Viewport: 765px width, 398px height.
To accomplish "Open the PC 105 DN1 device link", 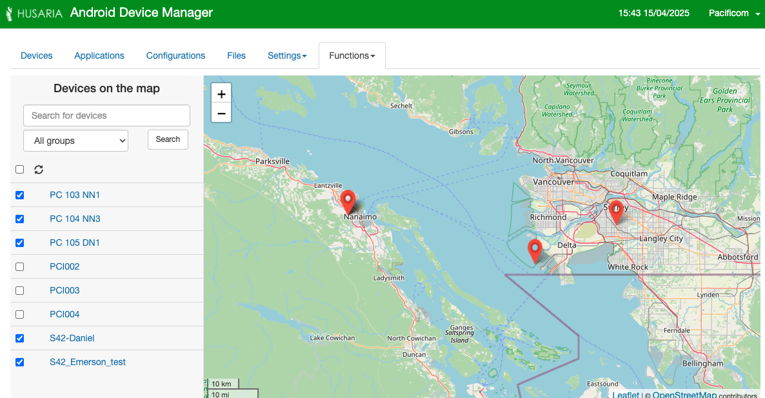I will 75,243.
